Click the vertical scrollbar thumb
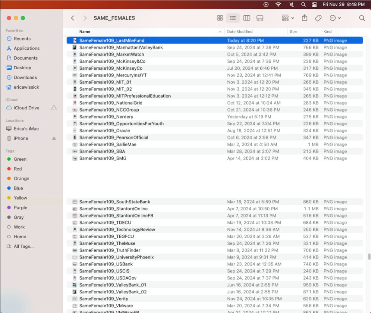The width and height of the screenshot is (371, 313). pos(369,257)
